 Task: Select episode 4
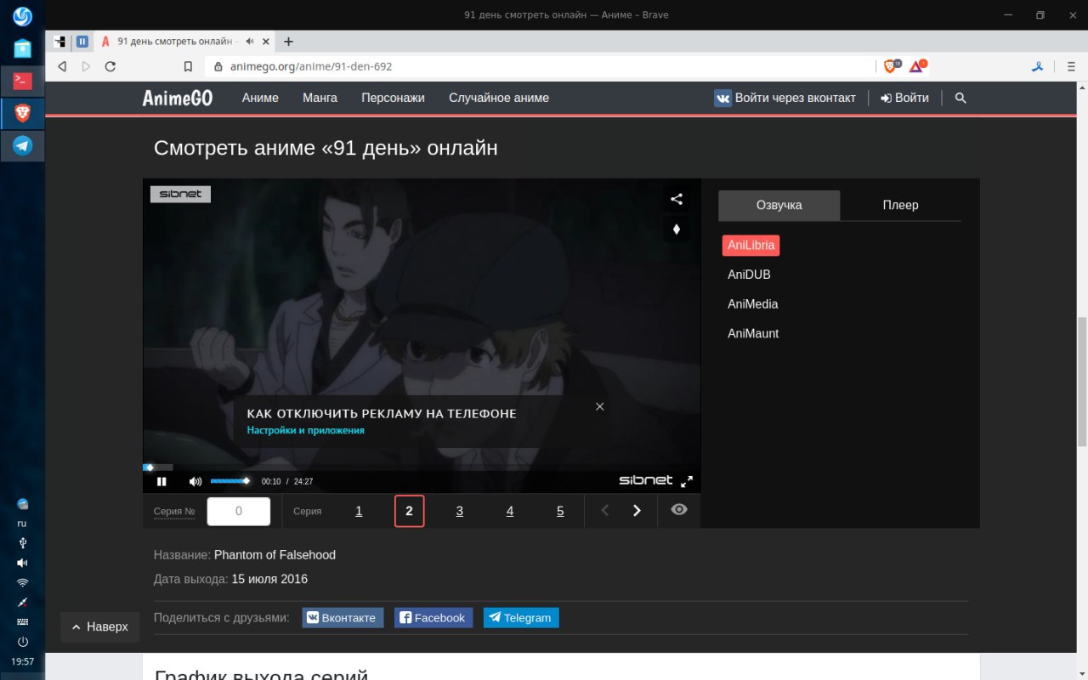[x=510, y=511]
